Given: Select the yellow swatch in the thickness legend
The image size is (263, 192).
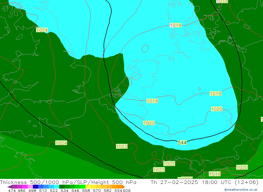Looking at the screenshot, I should 88,187.
